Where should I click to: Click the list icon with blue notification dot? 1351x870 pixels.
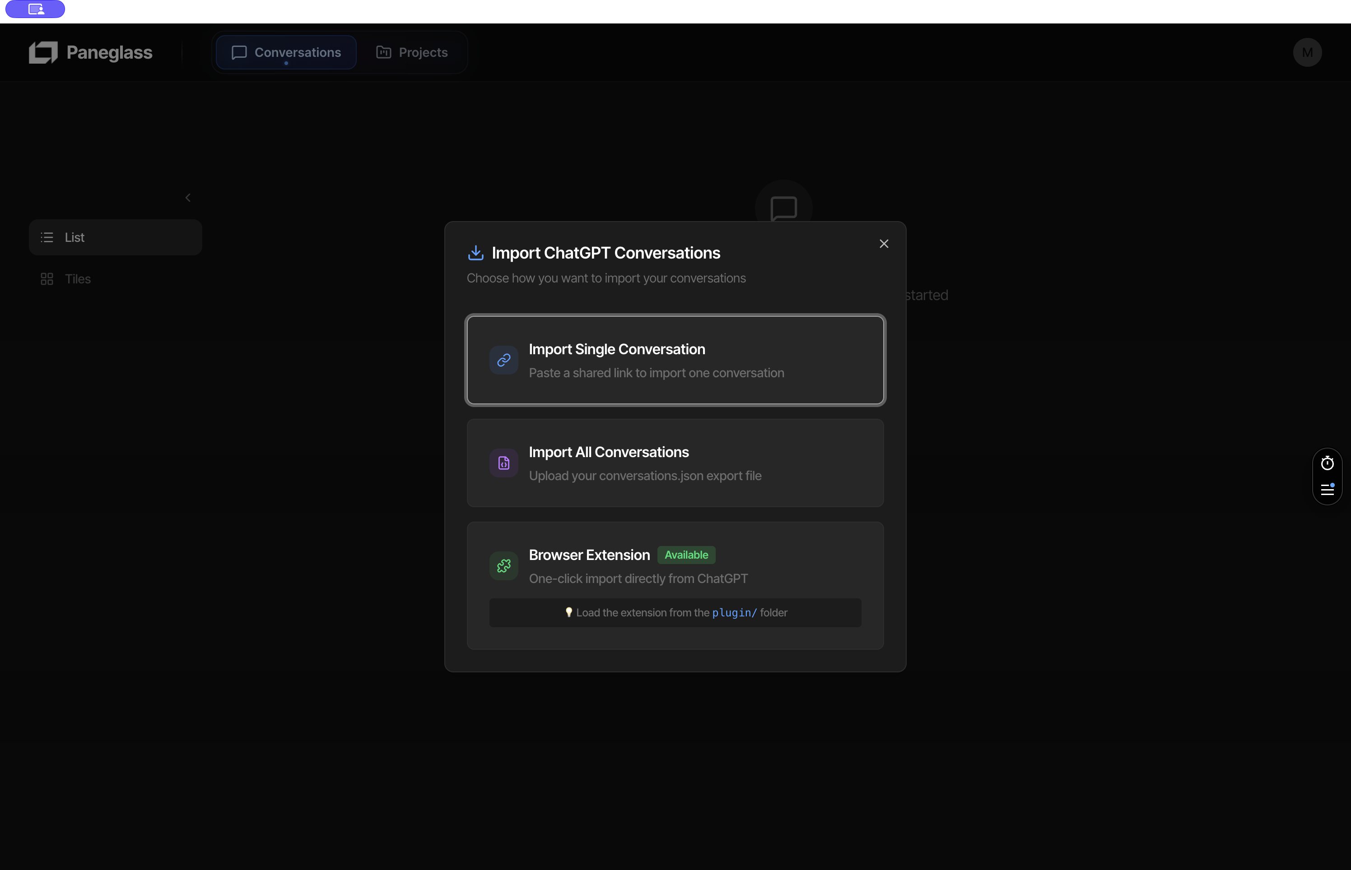point(1327,489)
